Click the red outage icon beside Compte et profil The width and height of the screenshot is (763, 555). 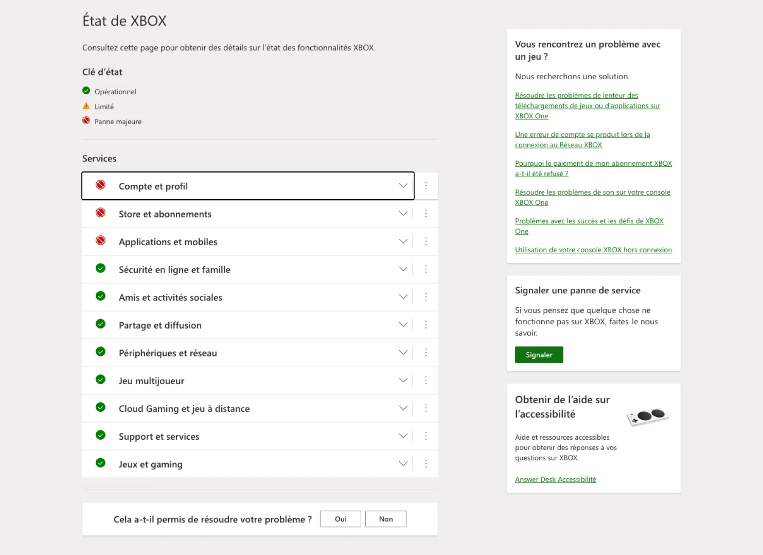click(x=100, y=185)
